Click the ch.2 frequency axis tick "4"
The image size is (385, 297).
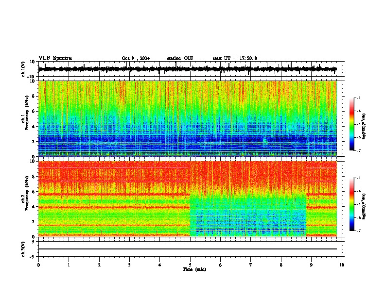click(x=34, y=207)
